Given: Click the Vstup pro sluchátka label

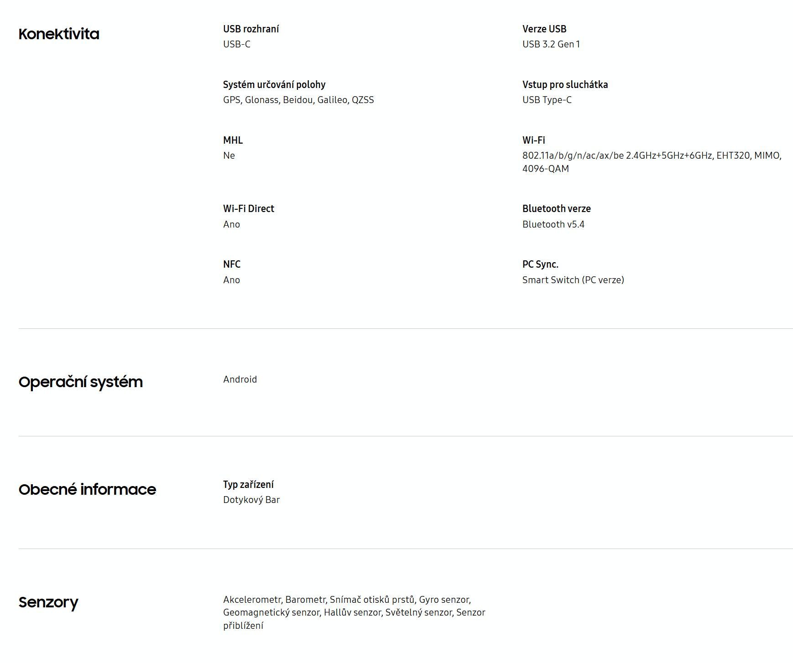Looking at the screenshot, I should pyautogui.click(x=565, y=84).
